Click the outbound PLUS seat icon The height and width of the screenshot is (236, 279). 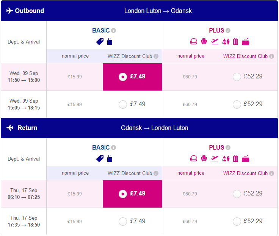pos(204,41)
